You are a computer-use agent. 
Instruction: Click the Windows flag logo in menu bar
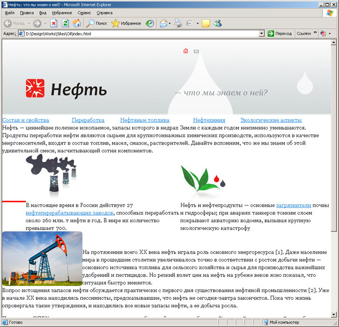coord(330,13)
